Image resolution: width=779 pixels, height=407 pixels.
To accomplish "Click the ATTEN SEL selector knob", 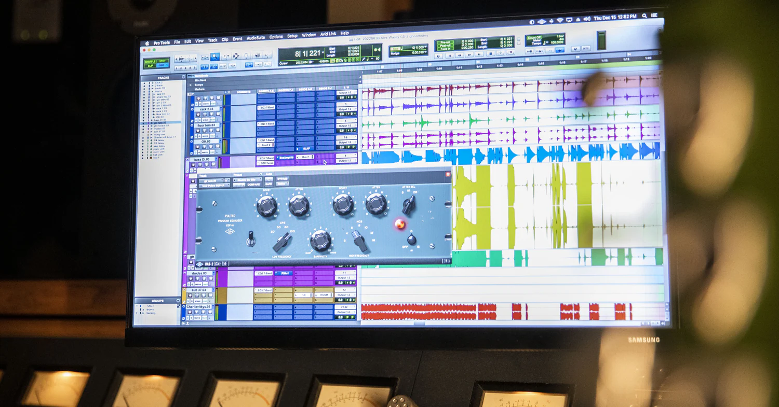I will [x=409, y=204].
